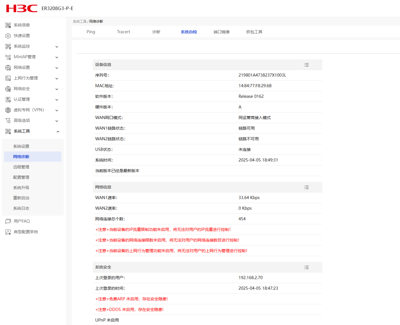This screenshot has width=400, height=325.
Task: Click the serial number 219801A4738237X1003L
Action: click(x=262, y=75)
